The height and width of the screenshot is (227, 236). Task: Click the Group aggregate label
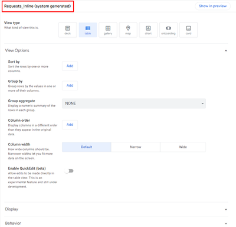pyautogui.click(x=21, y=101)
